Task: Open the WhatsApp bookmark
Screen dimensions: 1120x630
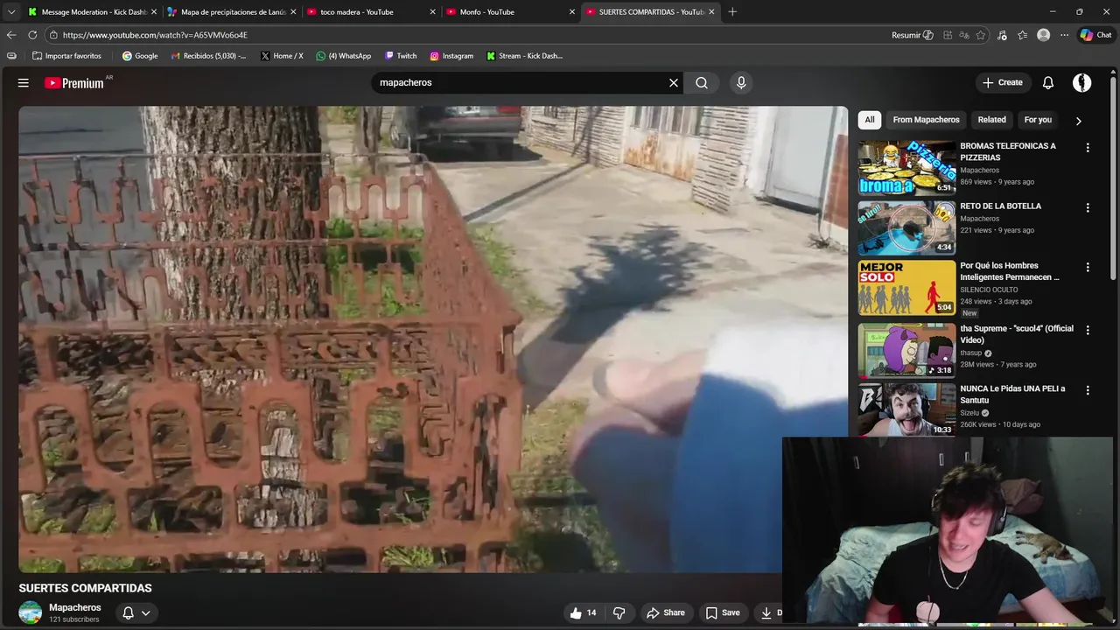Action: click(x=344, y=56)
